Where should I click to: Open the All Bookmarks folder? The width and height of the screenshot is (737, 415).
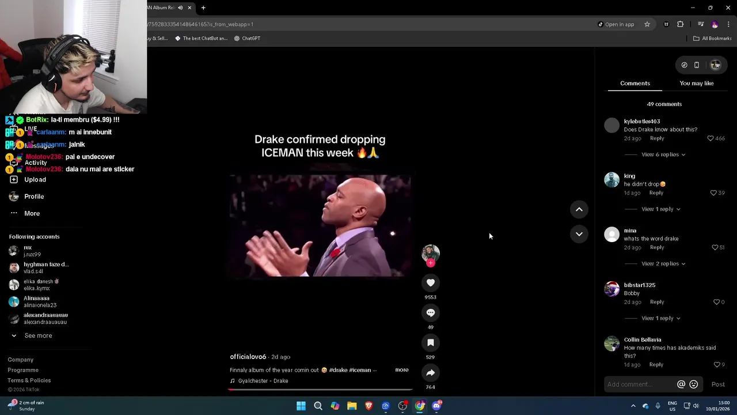click(x=712, y=39)
